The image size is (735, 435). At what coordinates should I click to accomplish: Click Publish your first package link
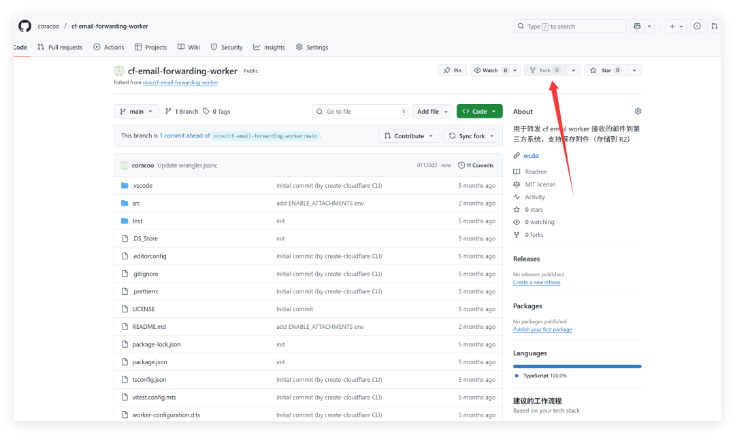click(542, 329)
